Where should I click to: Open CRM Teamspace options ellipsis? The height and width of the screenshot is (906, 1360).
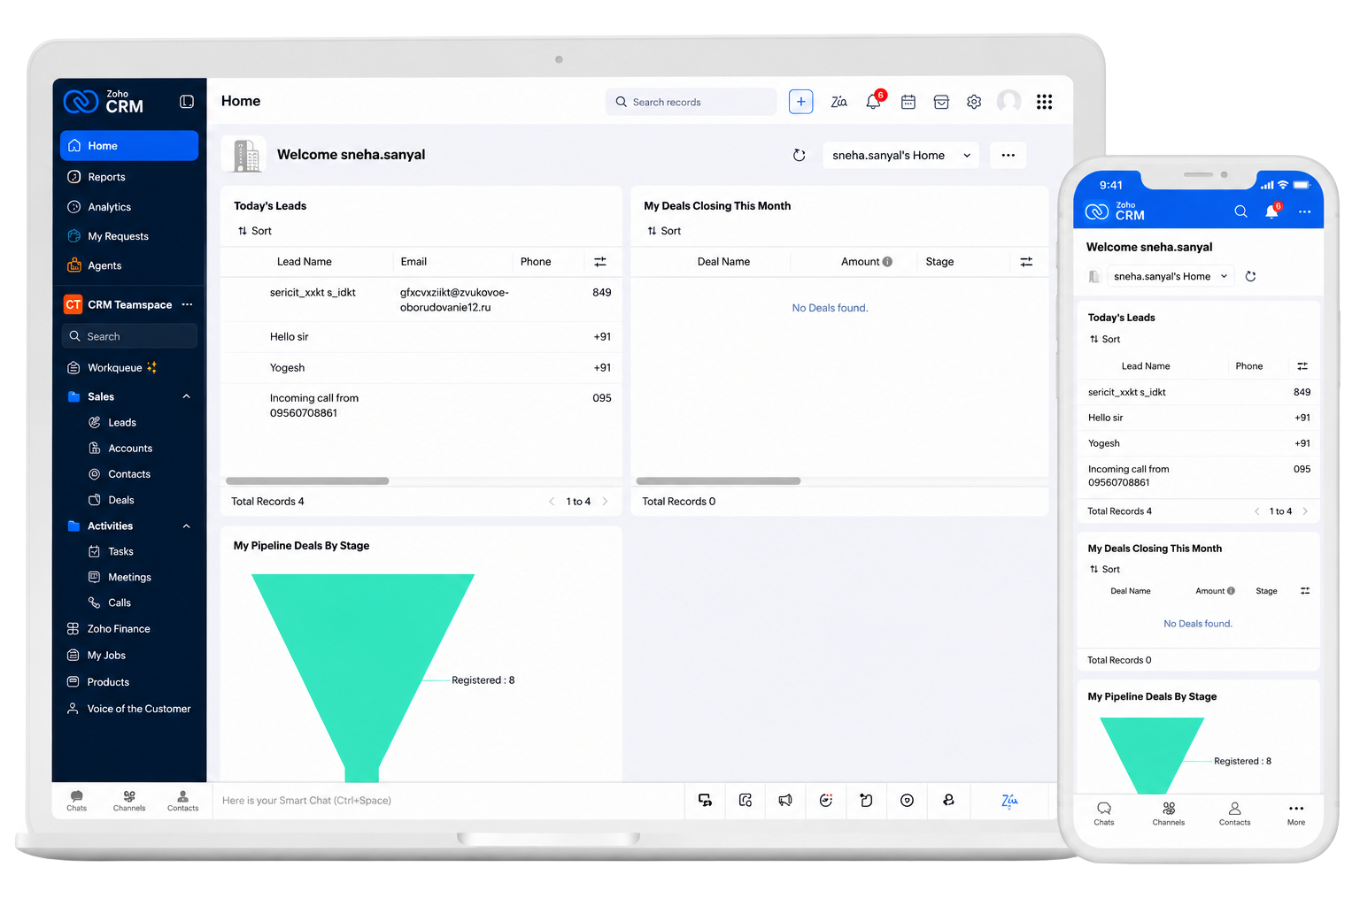point(187,304)
